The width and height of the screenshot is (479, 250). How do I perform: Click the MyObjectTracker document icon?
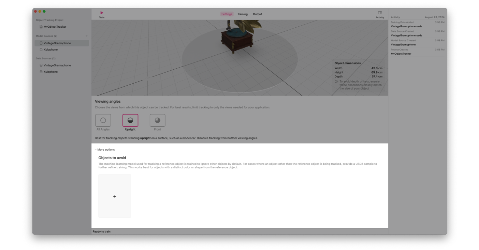pyautogui.click(x=41, y=27)
